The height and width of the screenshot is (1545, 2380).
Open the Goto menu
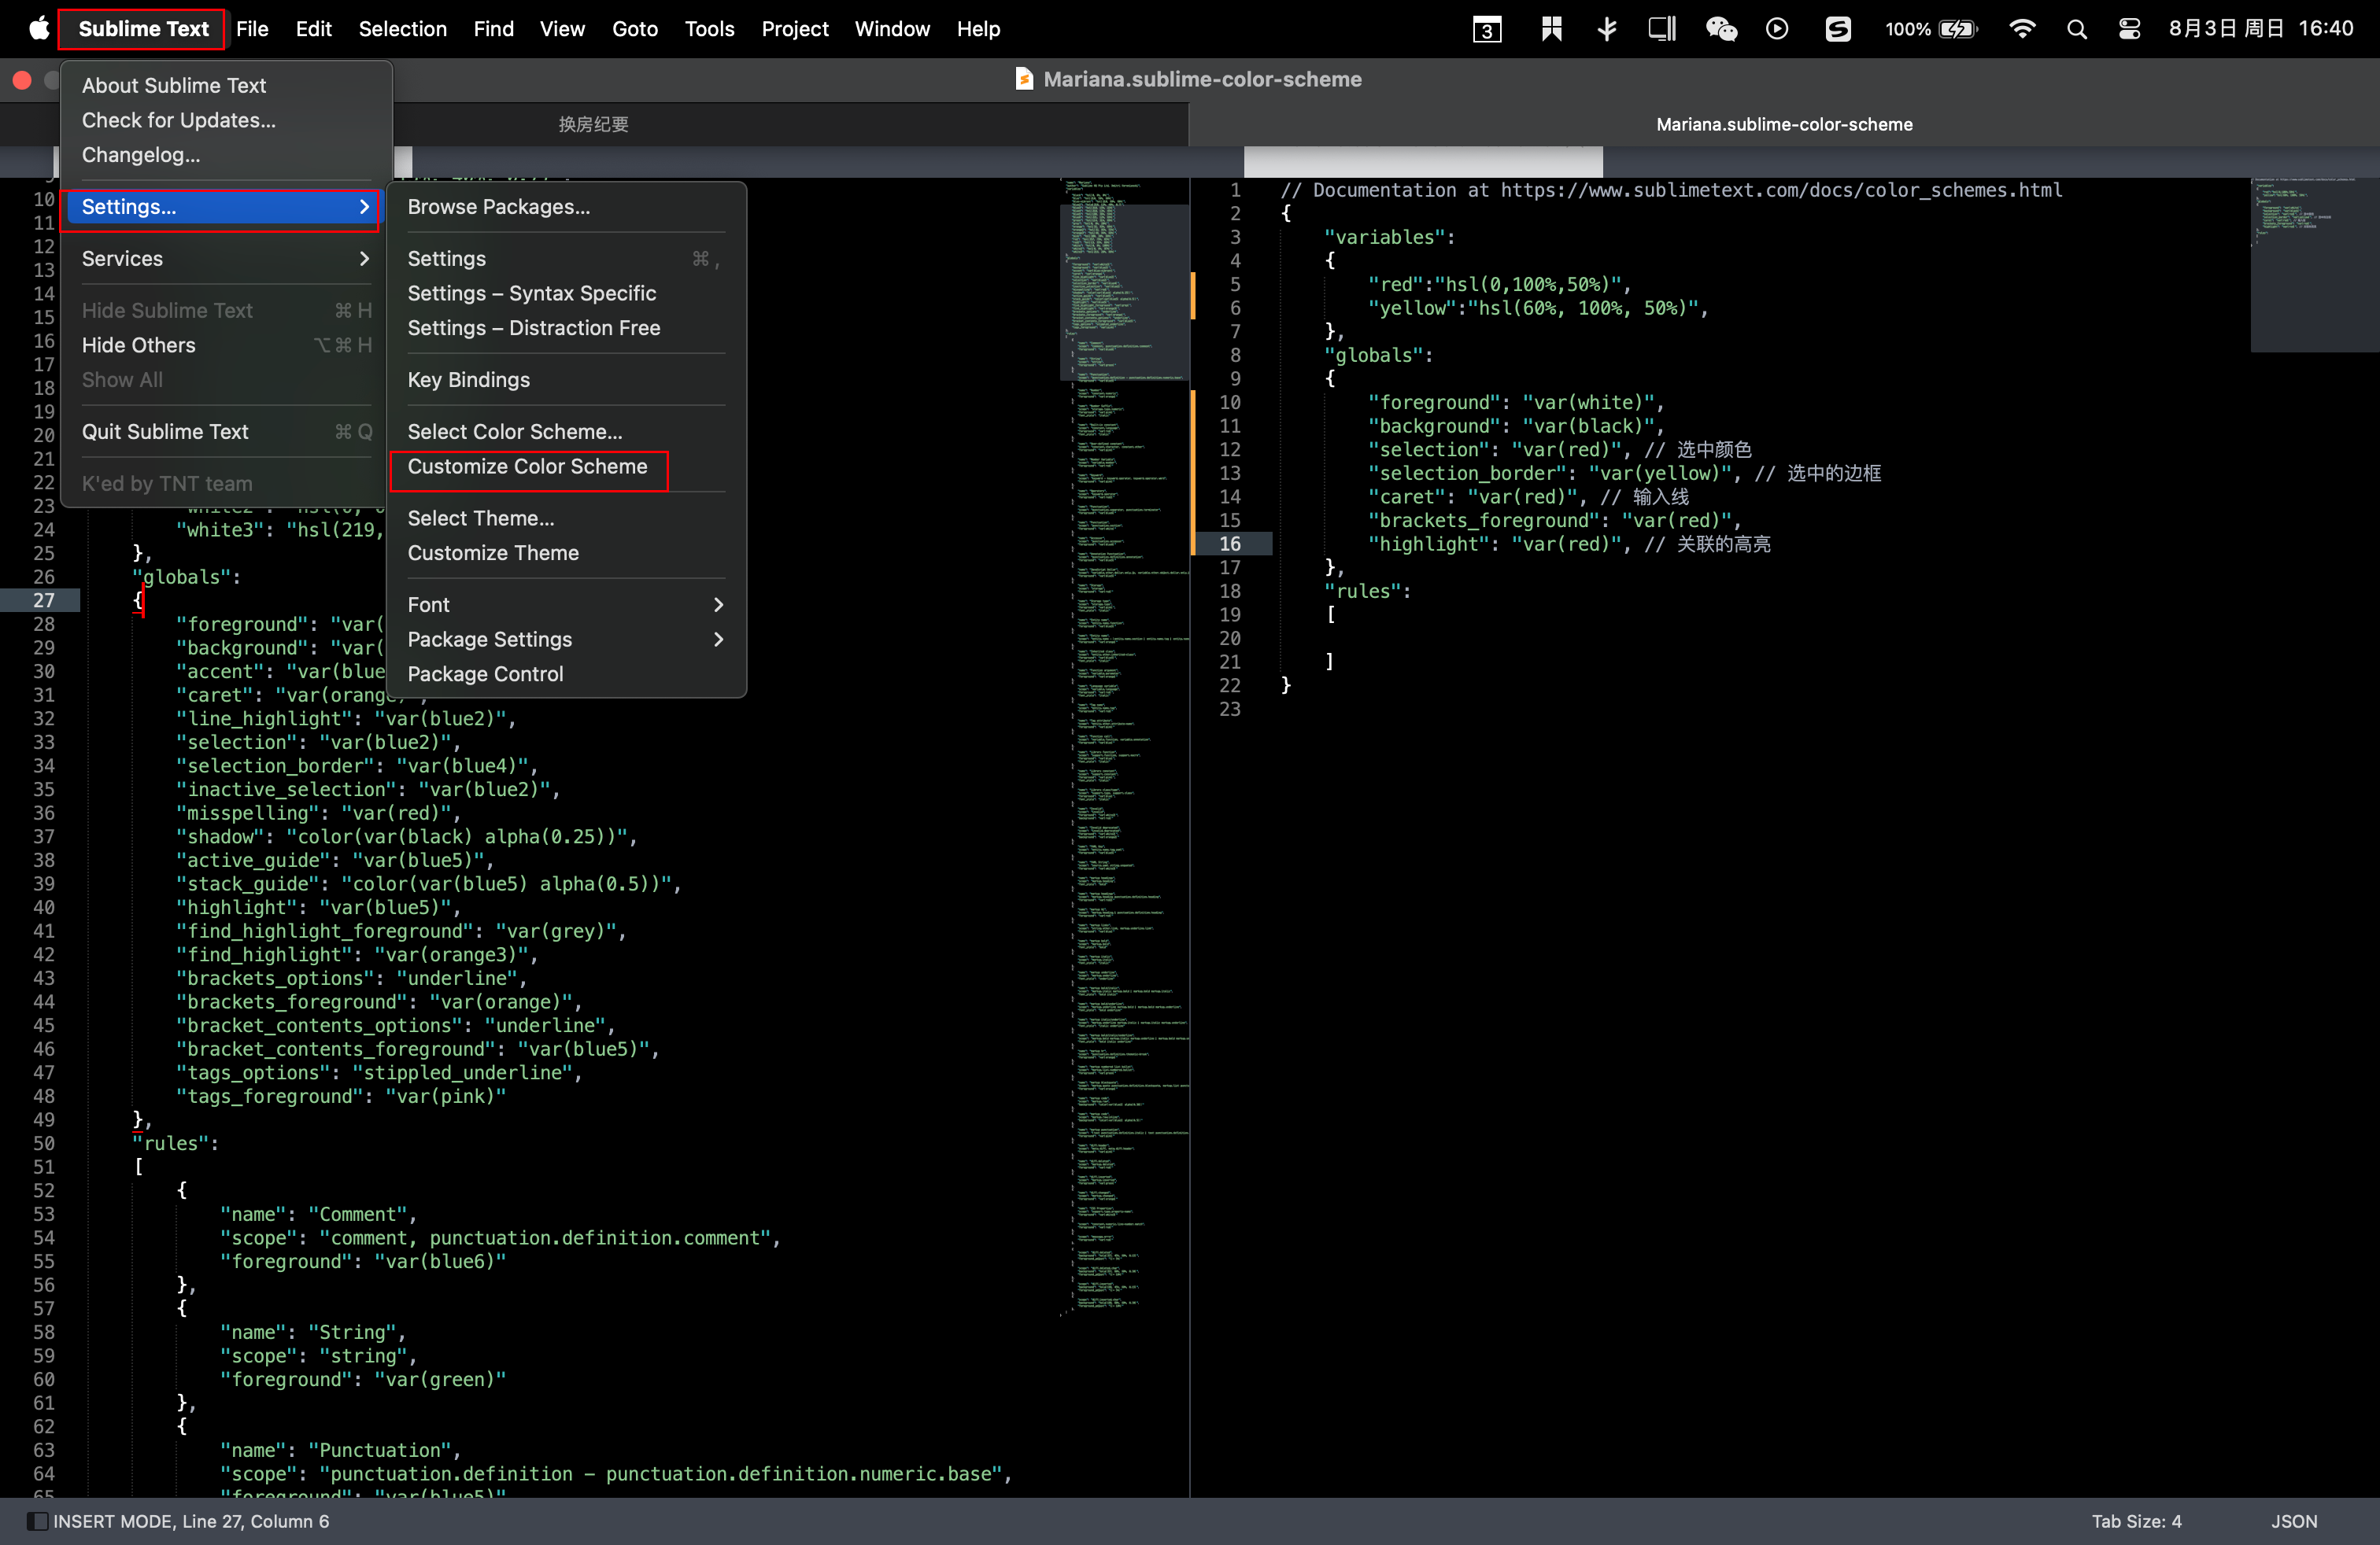click(635, 29)
